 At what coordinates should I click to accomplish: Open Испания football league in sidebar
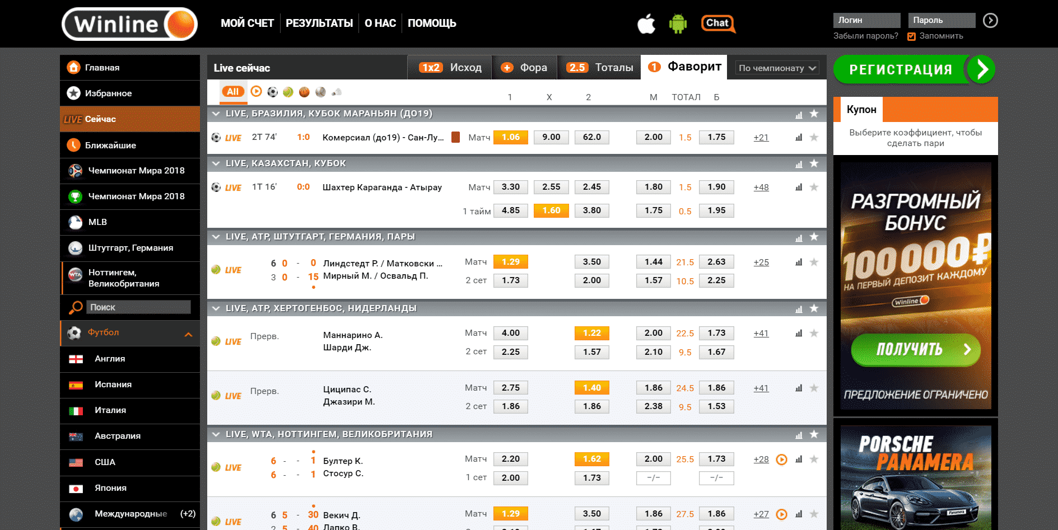pyautogui.click(x=130, y=385)
